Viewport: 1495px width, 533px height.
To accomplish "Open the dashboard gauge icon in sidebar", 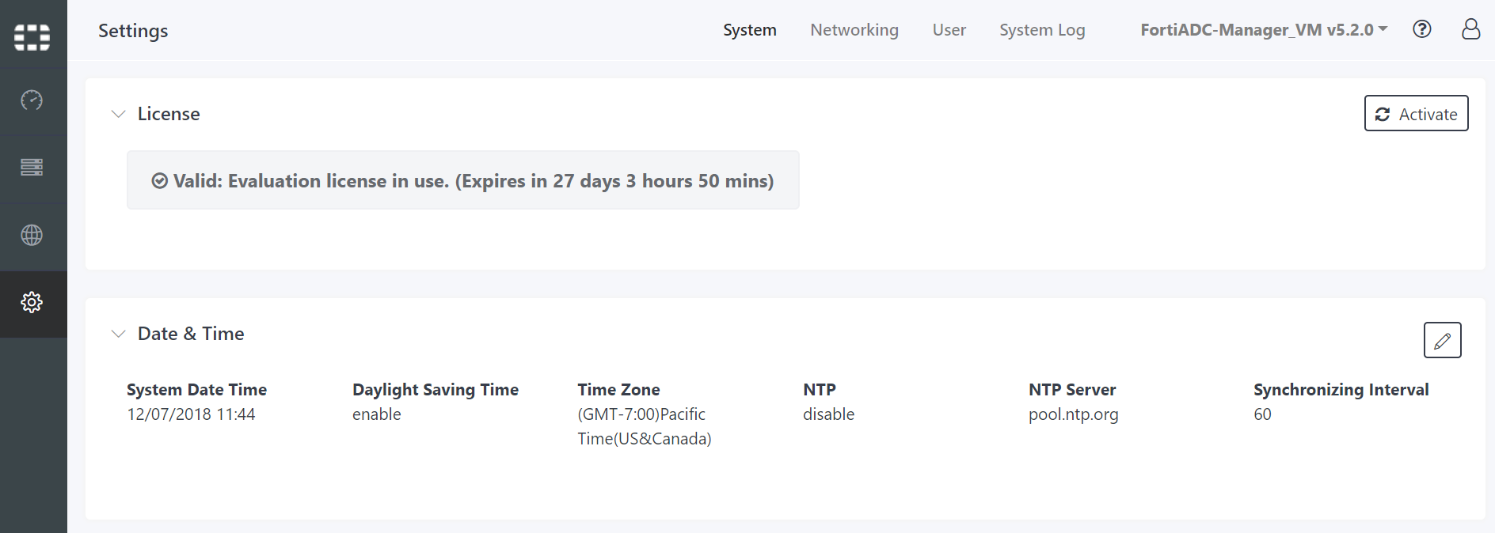I will tap(32, 100).
